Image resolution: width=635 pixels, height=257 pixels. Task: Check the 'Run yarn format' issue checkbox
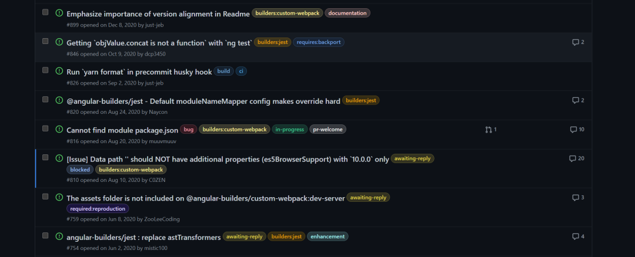tap(45, 70)
